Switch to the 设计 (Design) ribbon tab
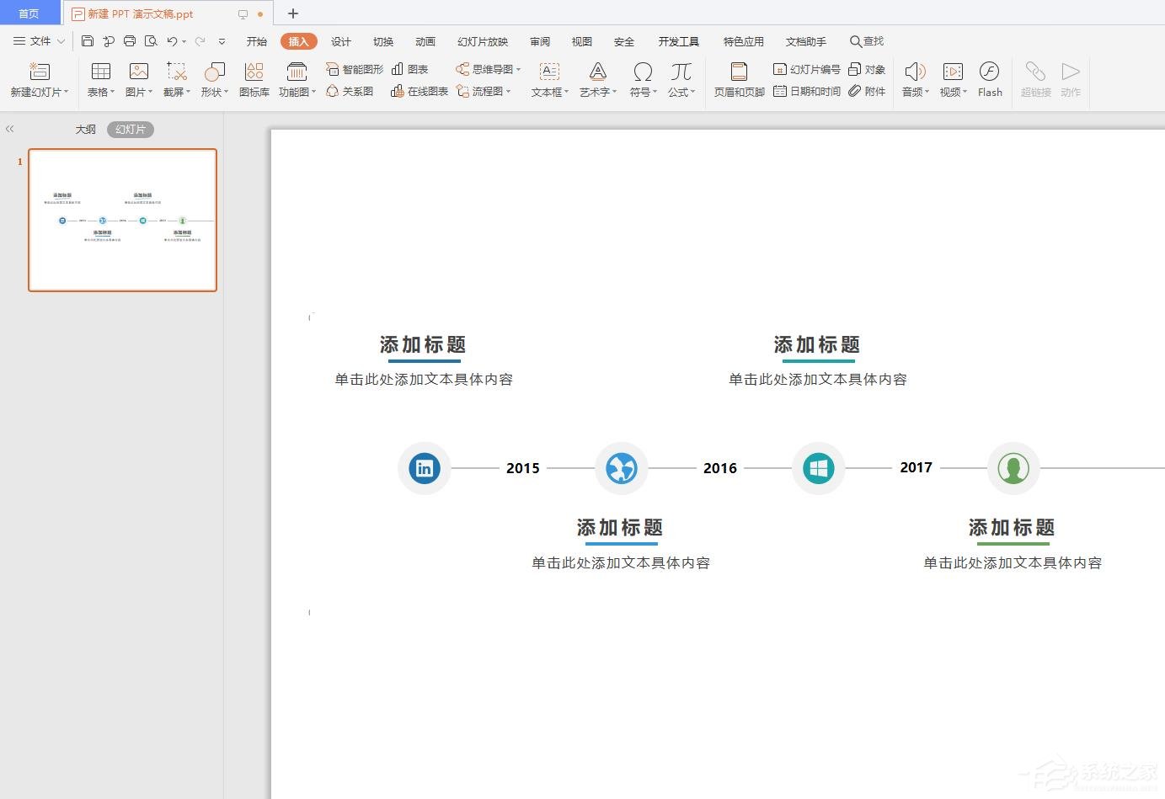The width and height of the screenshot is (1165, 799). point(340,40)
